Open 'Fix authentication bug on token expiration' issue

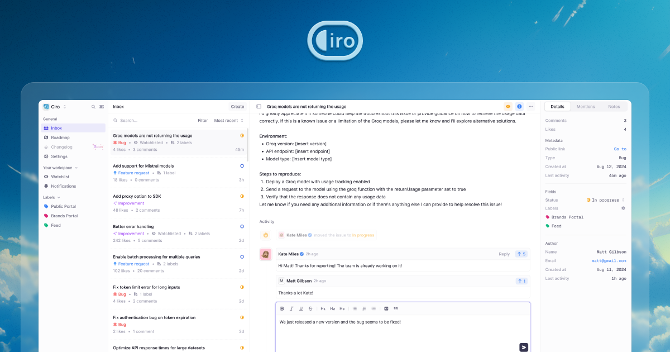pos(178,324)
